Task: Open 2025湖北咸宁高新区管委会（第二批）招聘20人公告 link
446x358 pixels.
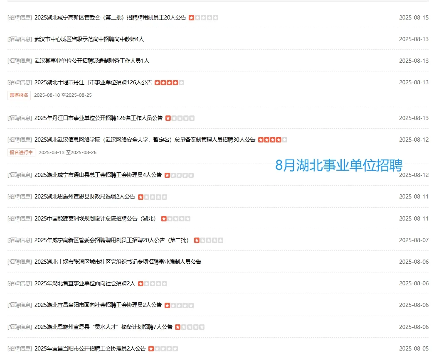Action: (x=110, y=17)
